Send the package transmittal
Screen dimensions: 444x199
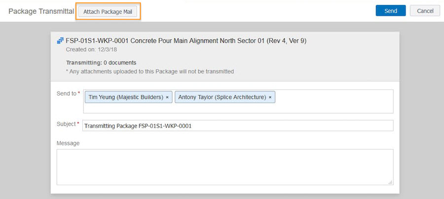point(391,11)
